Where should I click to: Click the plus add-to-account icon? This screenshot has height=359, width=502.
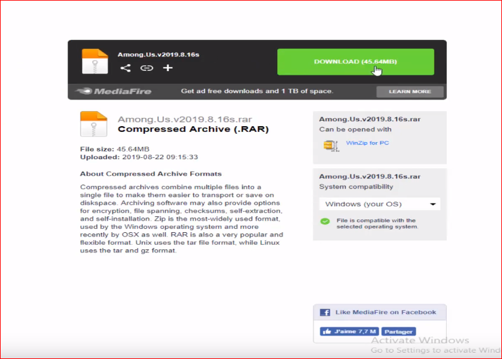pyautogui.click(x=168, y=68)
